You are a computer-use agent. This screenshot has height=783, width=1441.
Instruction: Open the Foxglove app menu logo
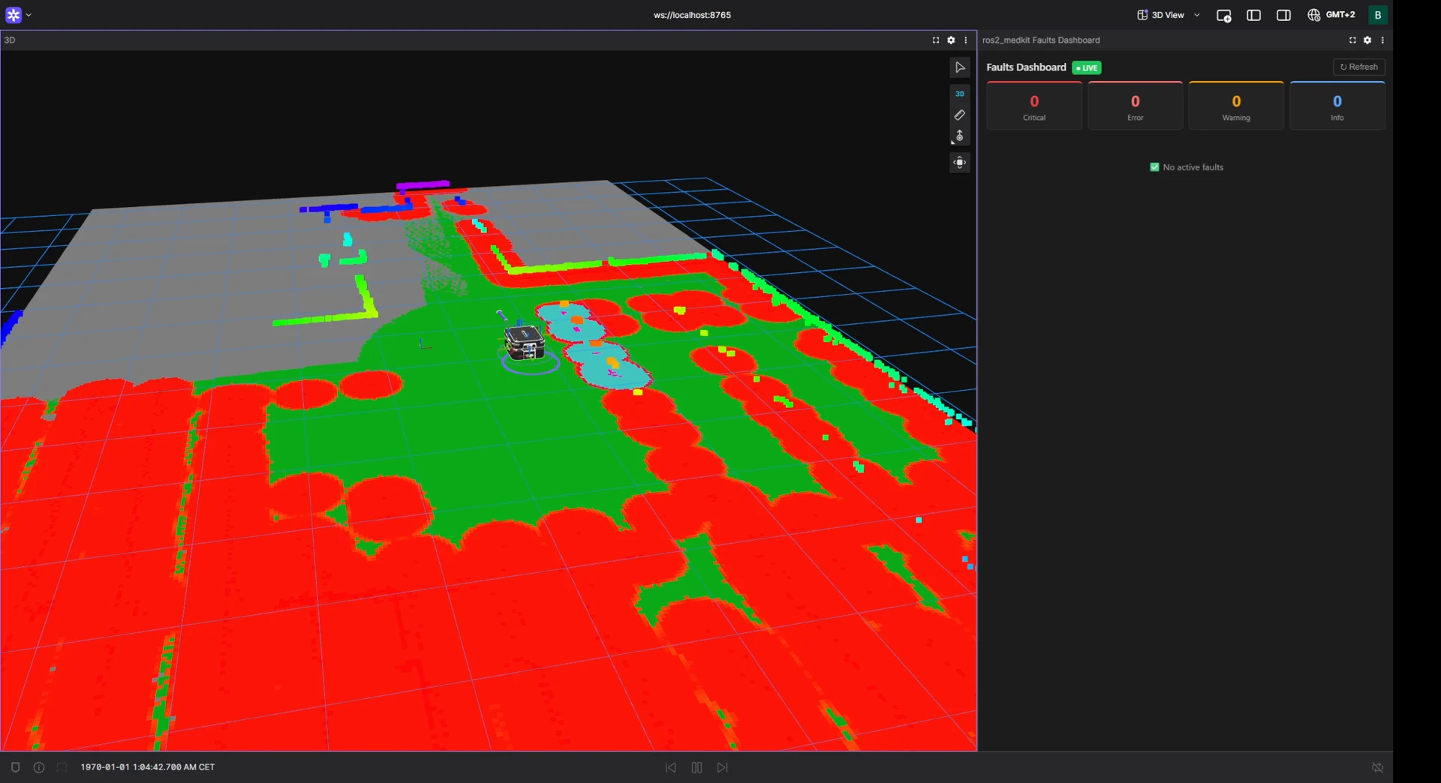(14, 15)
